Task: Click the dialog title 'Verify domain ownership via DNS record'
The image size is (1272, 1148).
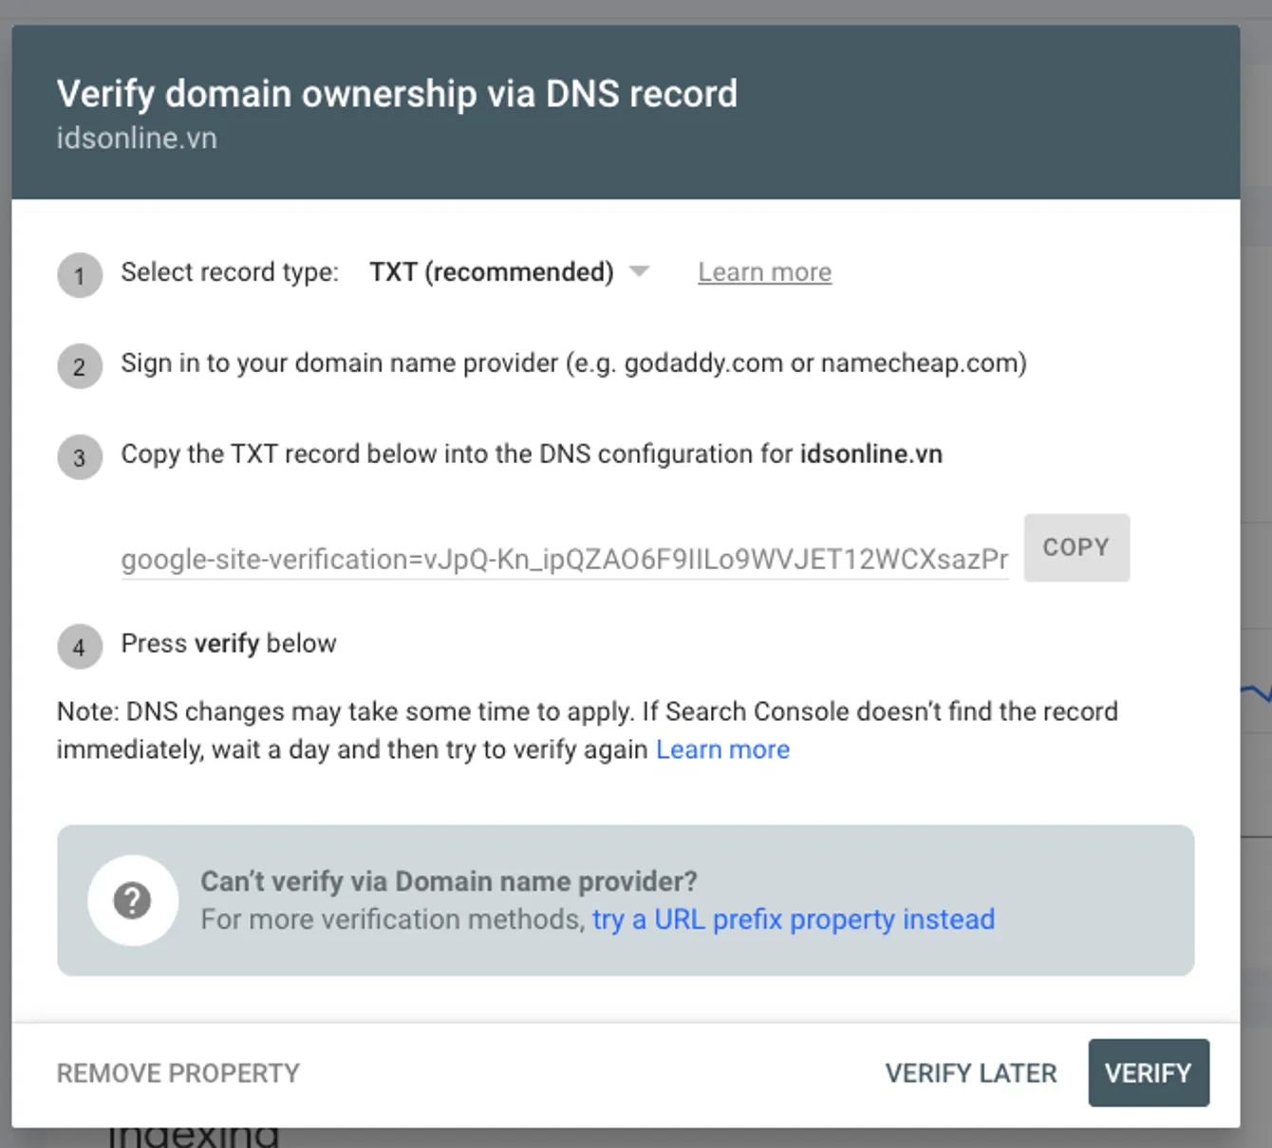Action: click(x=397, y=94)
